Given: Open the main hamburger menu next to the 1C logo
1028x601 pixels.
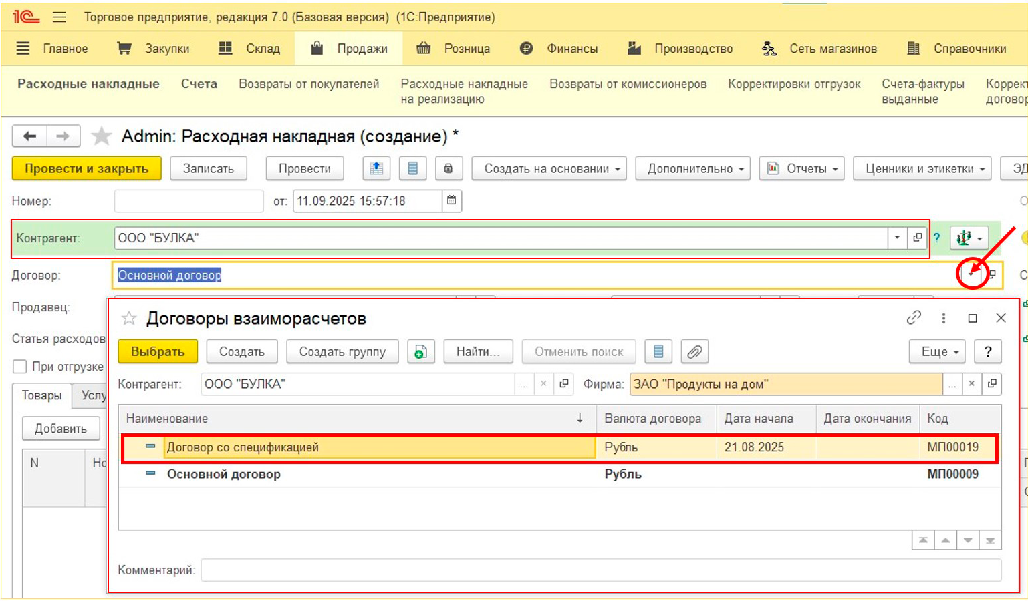Looking at the screenshot, I should 59,17.
